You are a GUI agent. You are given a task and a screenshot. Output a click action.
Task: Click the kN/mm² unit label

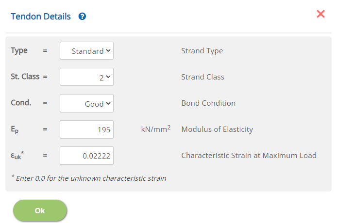156,129
